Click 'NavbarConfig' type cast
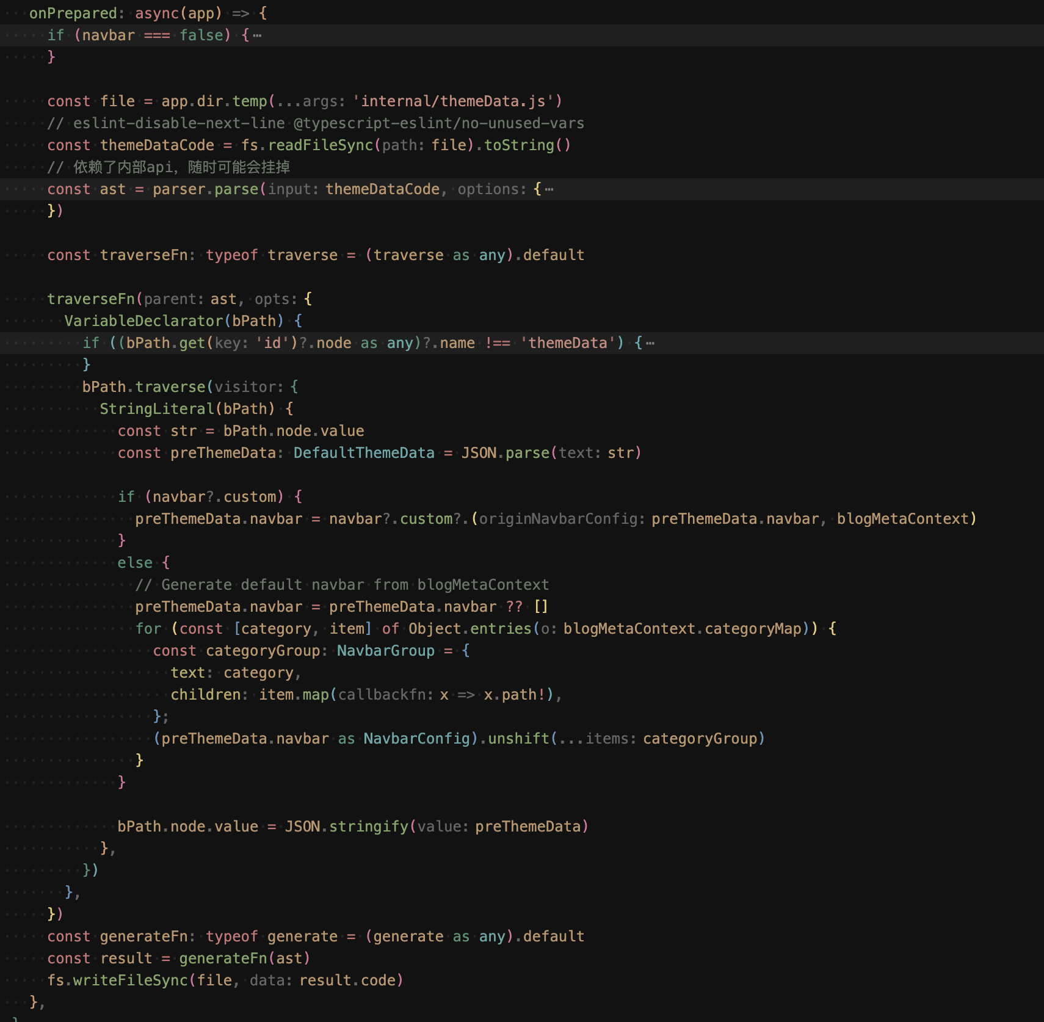The image size is (1044, 1022). coord(417,739)
